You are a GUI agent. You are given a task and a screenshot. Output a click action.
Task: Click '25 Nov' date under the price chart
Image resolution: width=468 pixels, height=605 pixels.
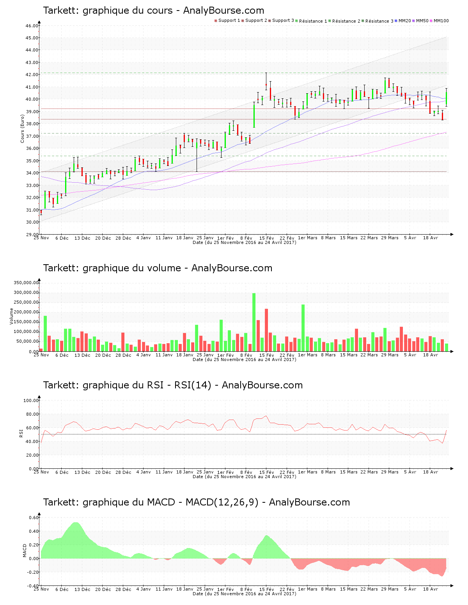click(x=41, y=238)
